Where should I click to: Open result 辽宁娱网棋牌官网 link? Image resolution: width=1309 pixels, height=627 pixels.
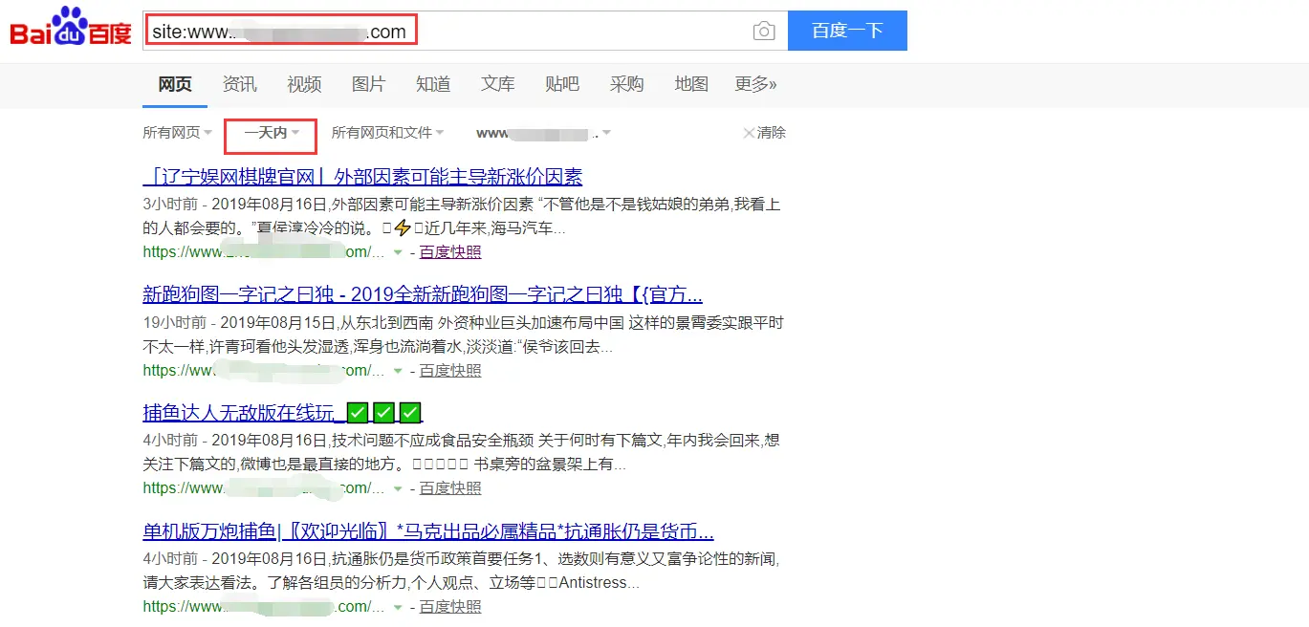tap(362, 177)
